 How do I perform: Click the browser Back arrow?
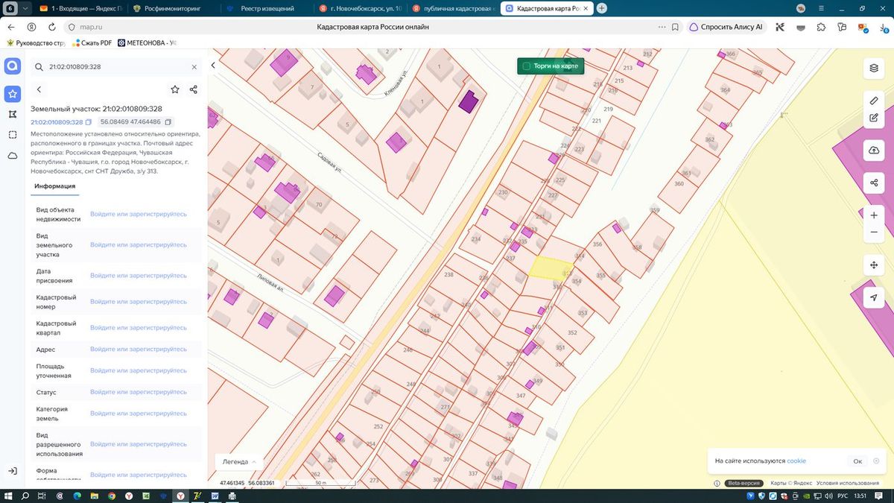(x=10, y=27)
